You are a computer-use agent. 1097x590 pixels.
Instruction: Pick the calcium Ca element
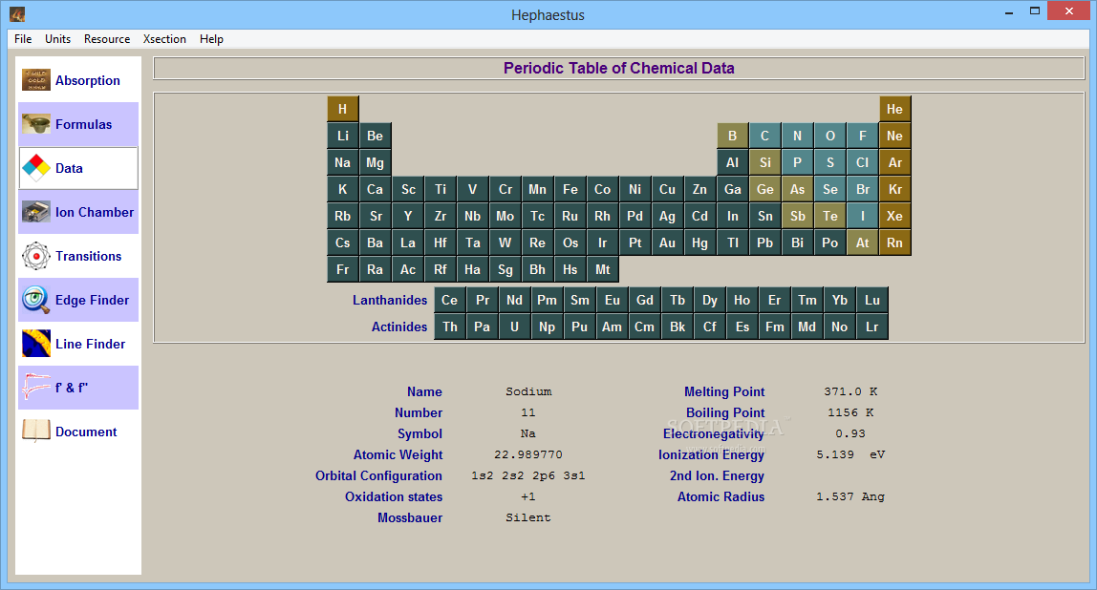coord(375,189)
